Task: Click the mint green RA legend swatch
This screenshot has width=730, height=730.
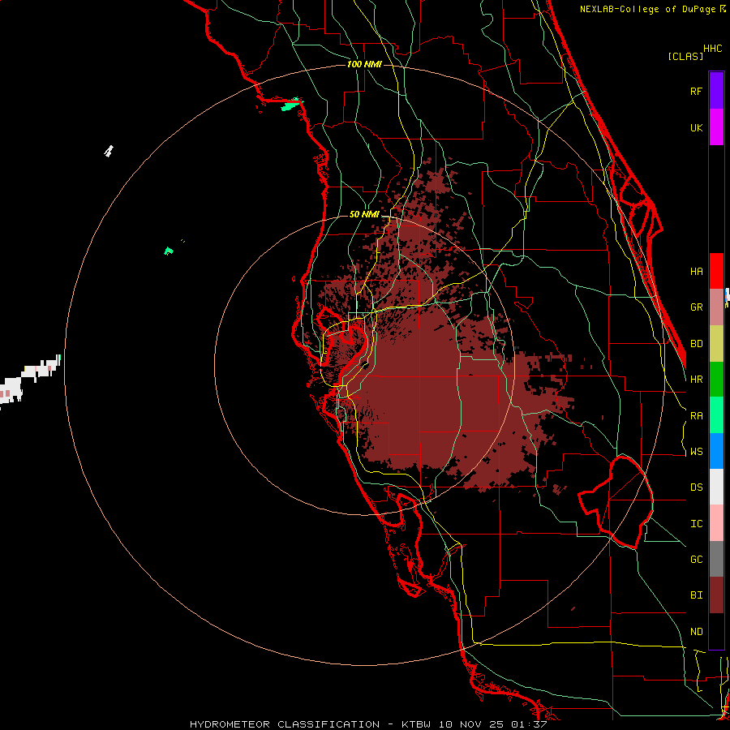Action: coord(716,415)
